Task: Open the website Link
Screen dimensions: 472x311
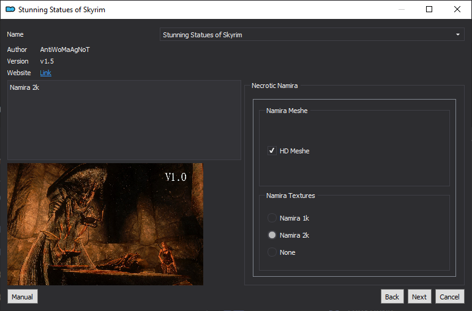Action: [x=45, y=73]
